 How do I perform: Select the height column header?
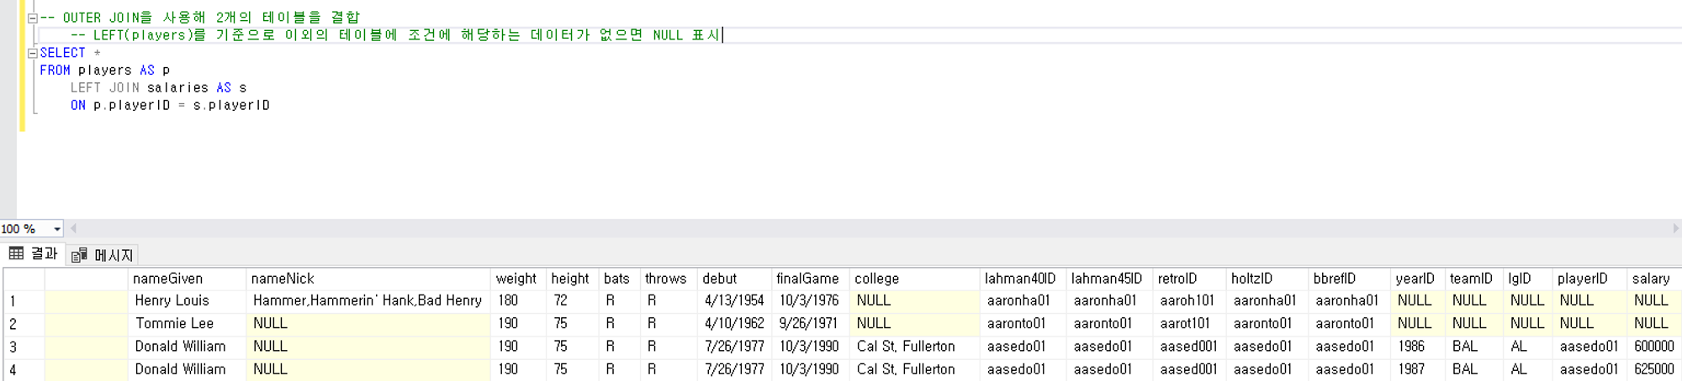572,279
